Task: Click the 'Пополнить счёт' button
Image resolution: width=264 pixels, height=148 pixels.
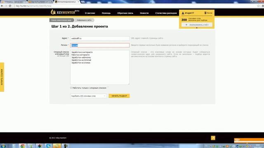Action: (x=197, y=25)
